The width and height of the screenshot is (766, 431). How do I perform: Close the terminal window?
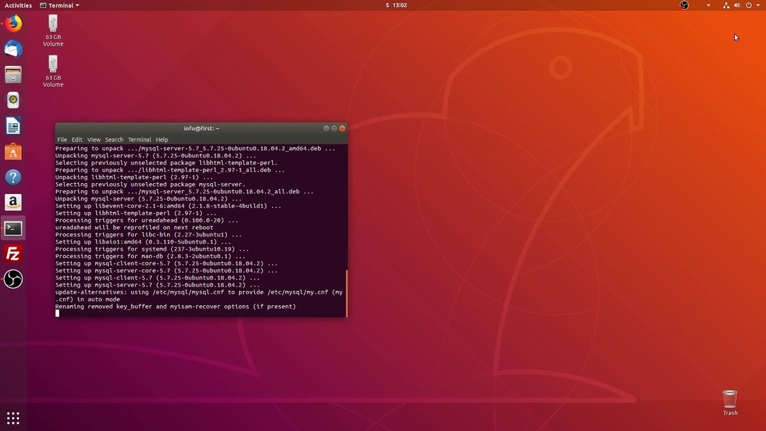point(342,128)
